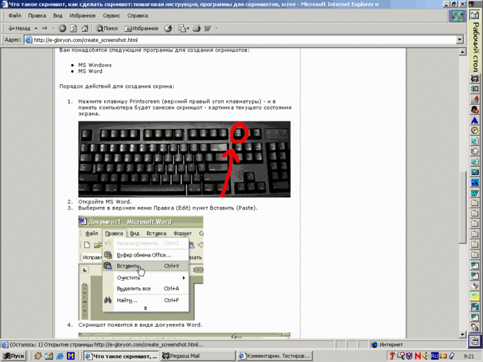Viewport: 483px width, 362px height.
Task: Refresh the page with the Refresh icon
Action: (73, 28)
